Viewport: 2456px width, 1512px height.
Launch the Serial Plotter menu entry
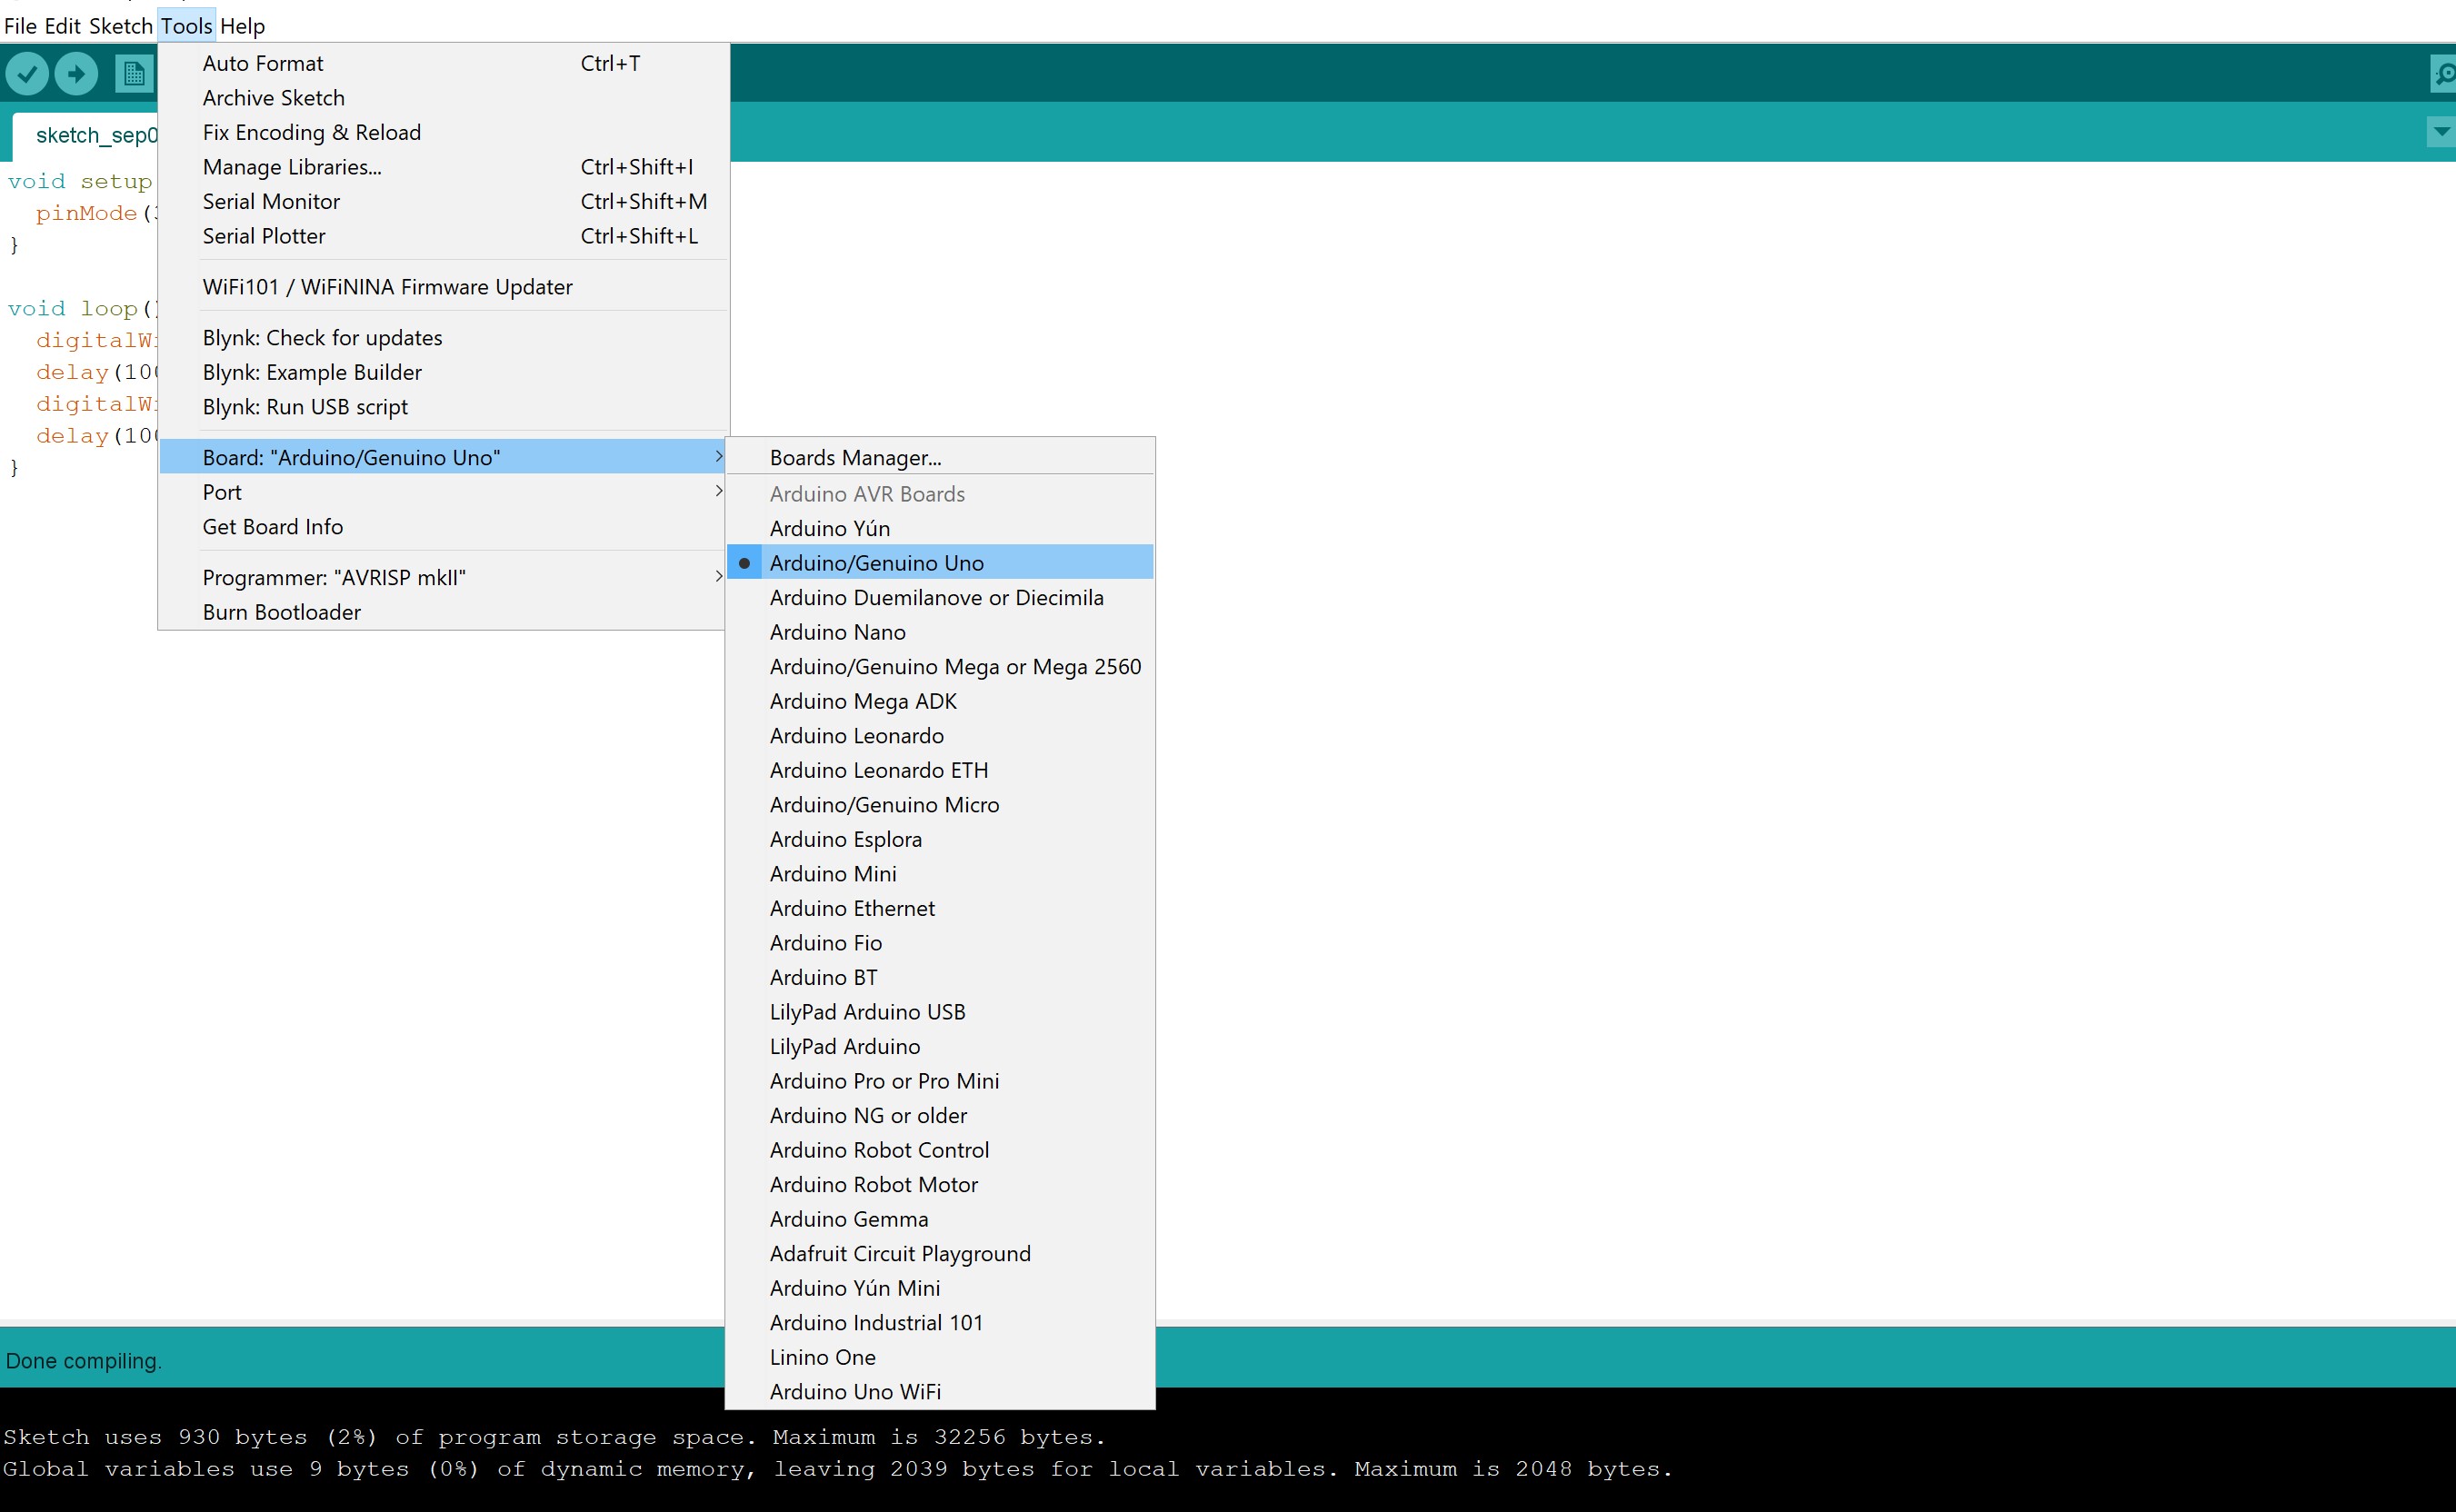(442, 236)
